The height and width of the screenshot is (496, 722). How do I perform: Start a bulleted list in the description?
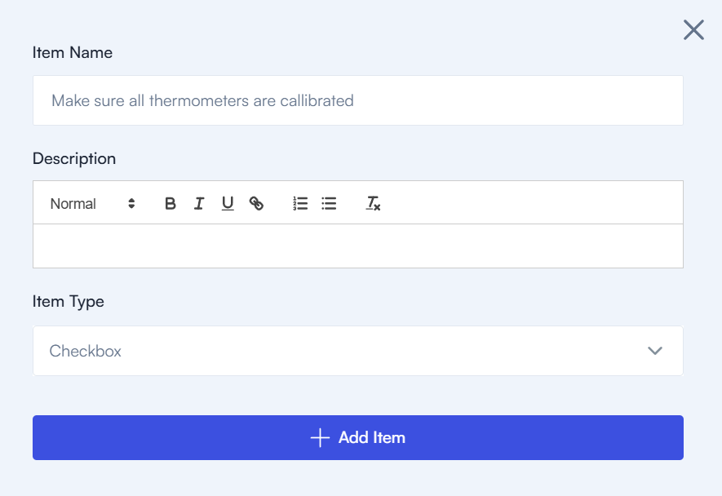point(329,204)
